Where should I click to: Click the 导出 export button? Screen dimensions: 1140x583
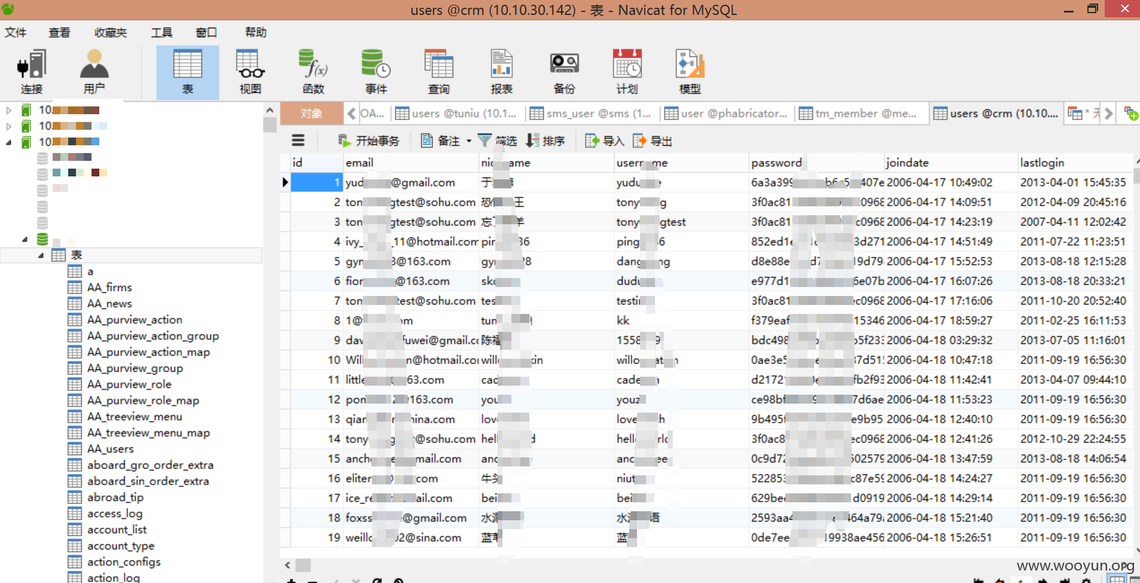click(652, 141)
